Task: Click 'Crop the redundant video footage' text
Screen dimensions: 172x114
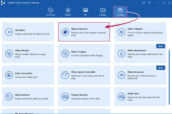Action: (x=87, y=55)
